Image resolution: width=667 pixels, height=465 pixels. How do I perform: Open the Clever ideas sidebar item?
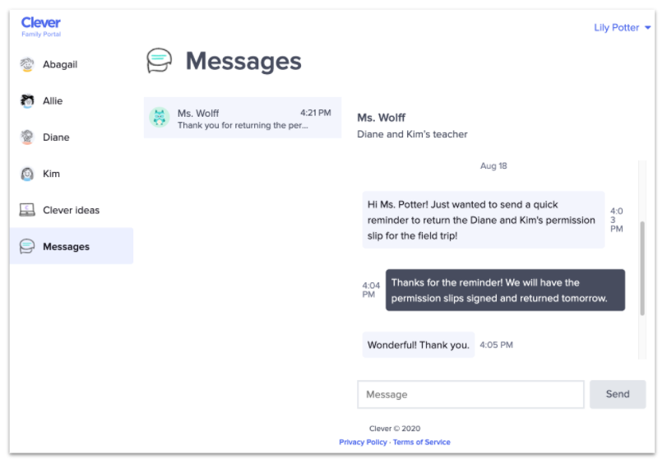point(71,210)
